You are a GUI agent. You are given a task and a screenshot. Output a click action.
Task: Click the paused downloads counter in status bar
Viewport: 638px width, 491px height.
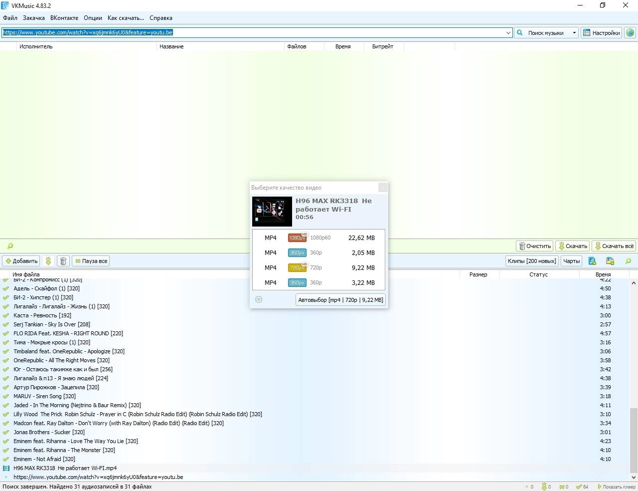[564, 487]
